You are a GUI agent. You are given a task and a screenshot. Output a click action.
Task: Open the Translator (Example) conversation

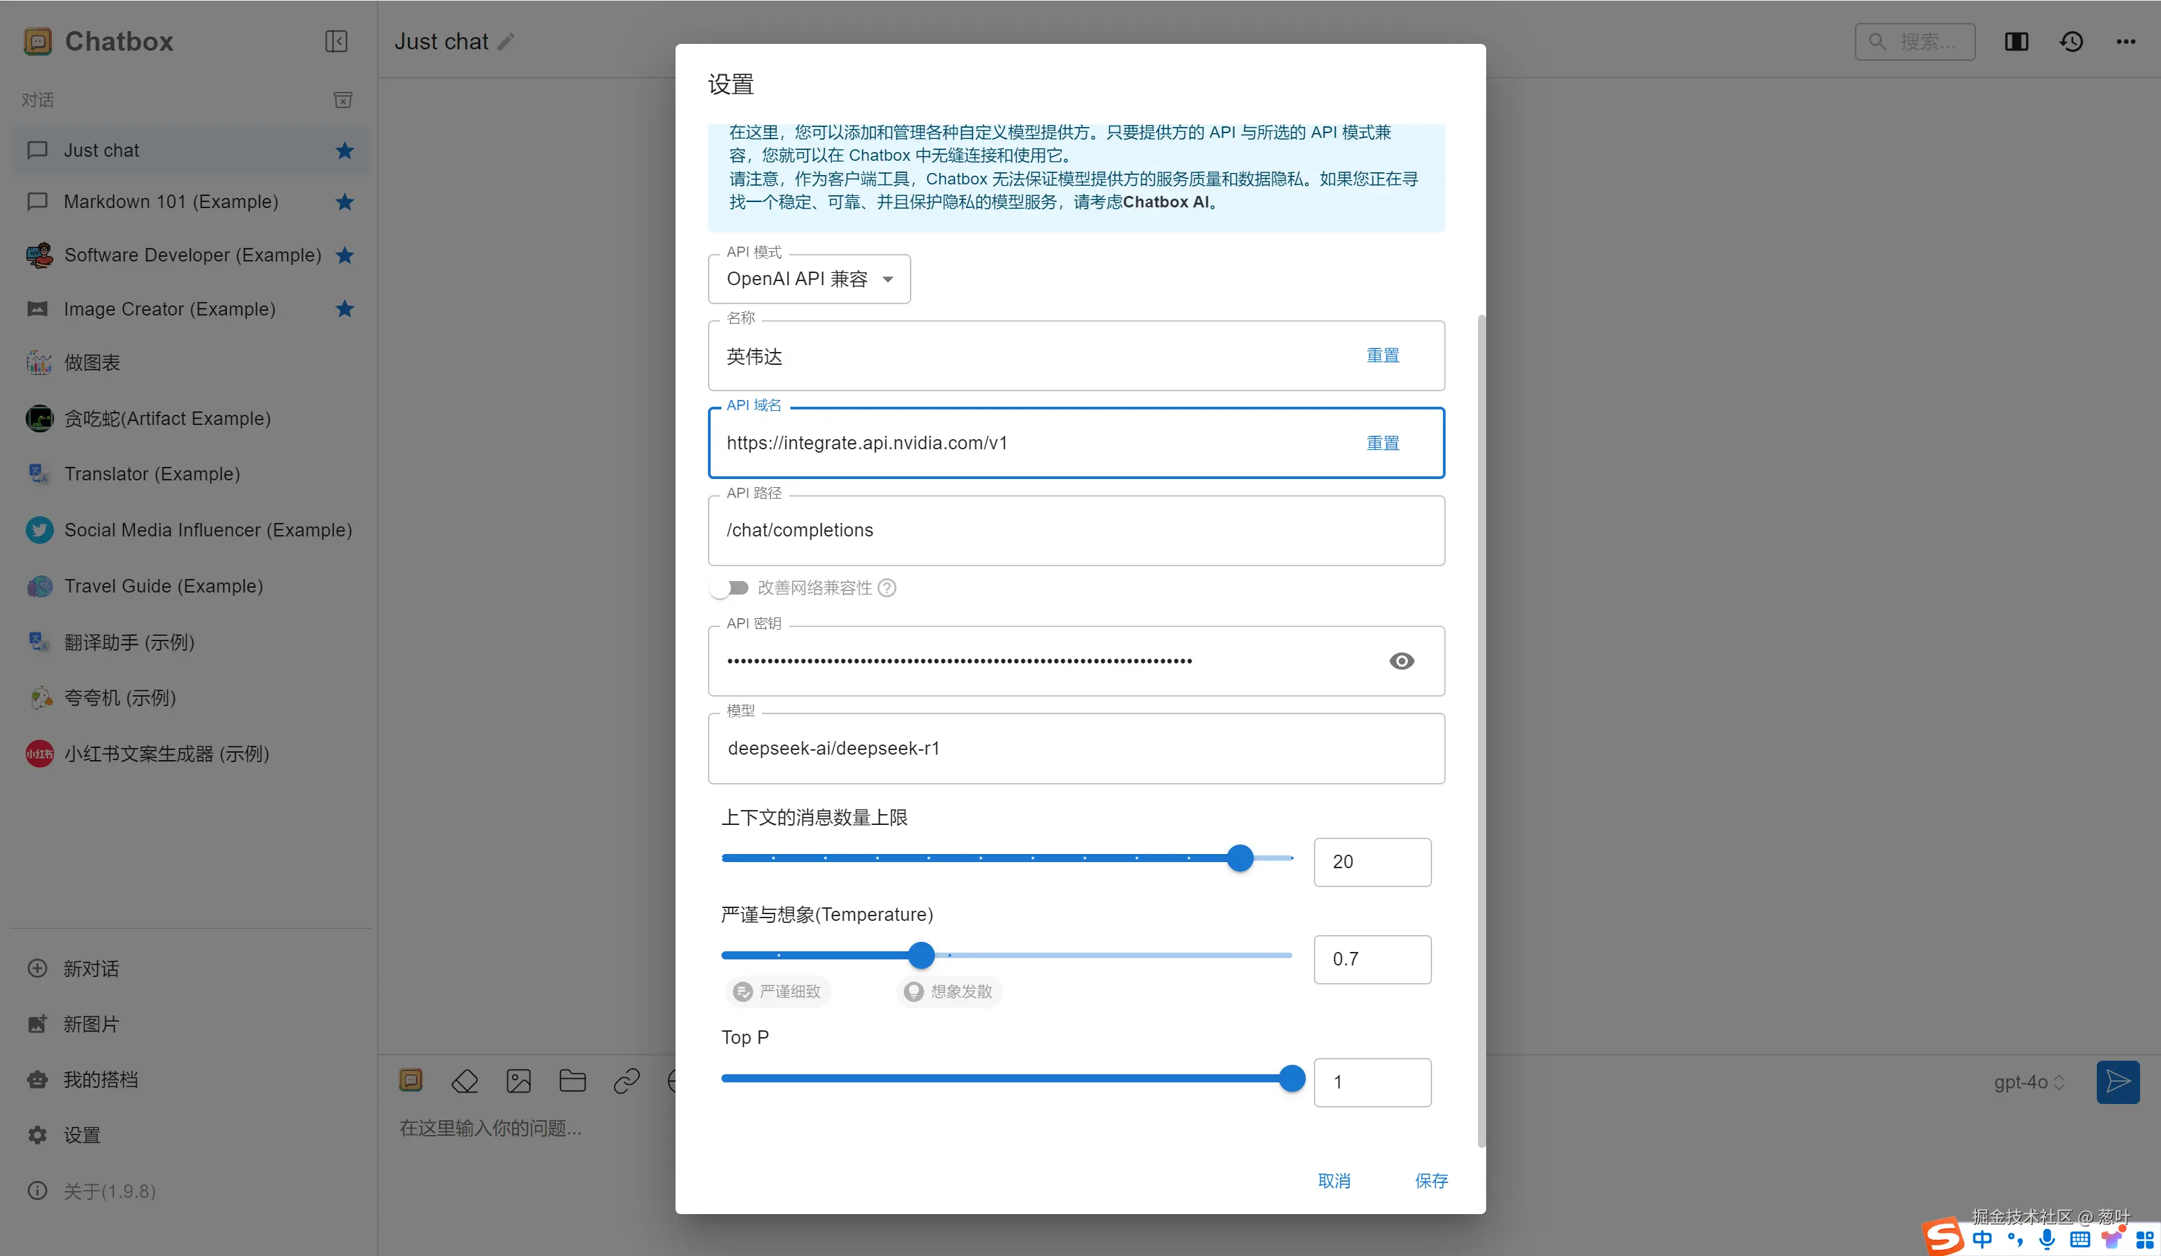point(152,474)
